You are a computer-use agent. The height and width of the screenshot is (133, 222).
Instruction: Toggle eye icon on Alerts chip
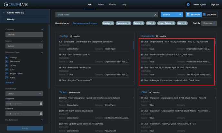[x=186, y=23]
